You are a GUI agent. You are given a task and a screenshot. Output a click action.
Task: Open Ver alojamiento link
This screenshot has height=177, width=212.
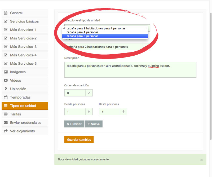pos(25,131)
